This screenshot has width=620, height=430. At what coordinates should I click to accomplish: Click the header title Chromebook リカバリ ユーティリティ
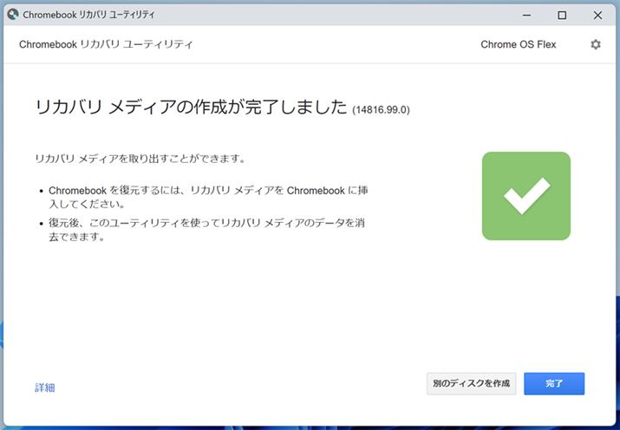click(106, 44)
